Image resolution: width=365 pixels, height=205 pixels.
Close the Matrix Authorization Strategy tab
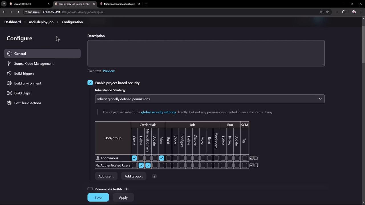139,4
